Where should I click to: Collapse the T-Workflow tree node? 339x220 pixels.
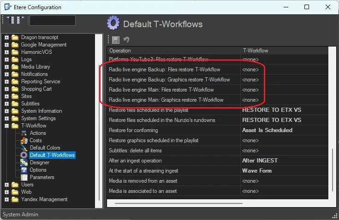coord(7,126)
